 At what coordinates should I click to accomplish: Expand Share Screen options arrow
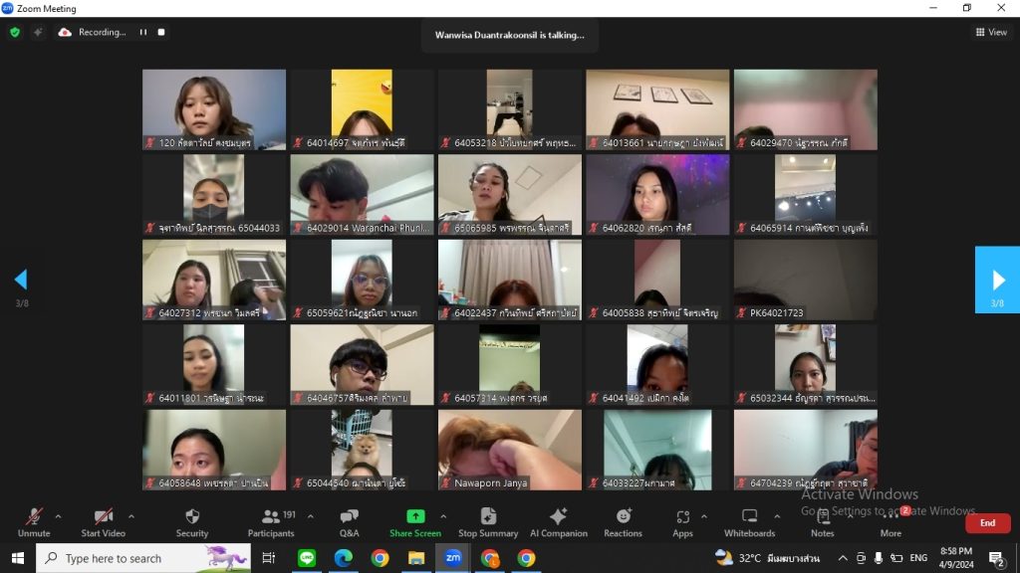[x=443, y=517]
